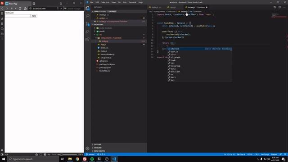Open .gitignore in the file tree
Screen dimensions: 288x162
point(103,61)
